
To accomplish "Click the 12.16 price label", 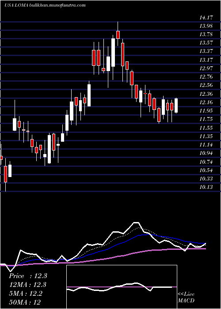I will (206, 102).
